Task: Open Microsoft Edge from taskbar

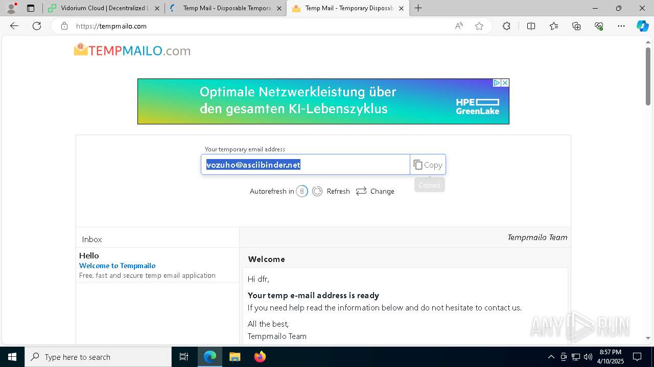Action: 210,357
